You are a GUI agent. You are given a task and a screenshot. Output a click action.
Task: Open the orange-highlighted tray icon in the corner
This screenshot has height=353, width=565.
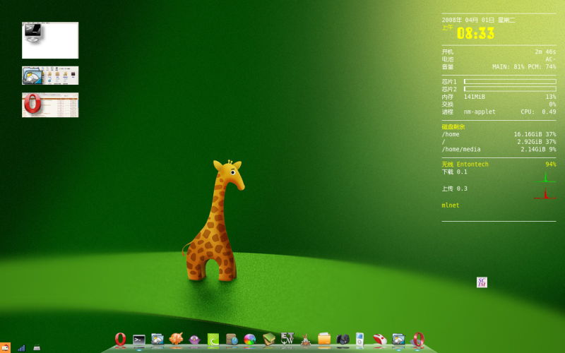[5, 347]
